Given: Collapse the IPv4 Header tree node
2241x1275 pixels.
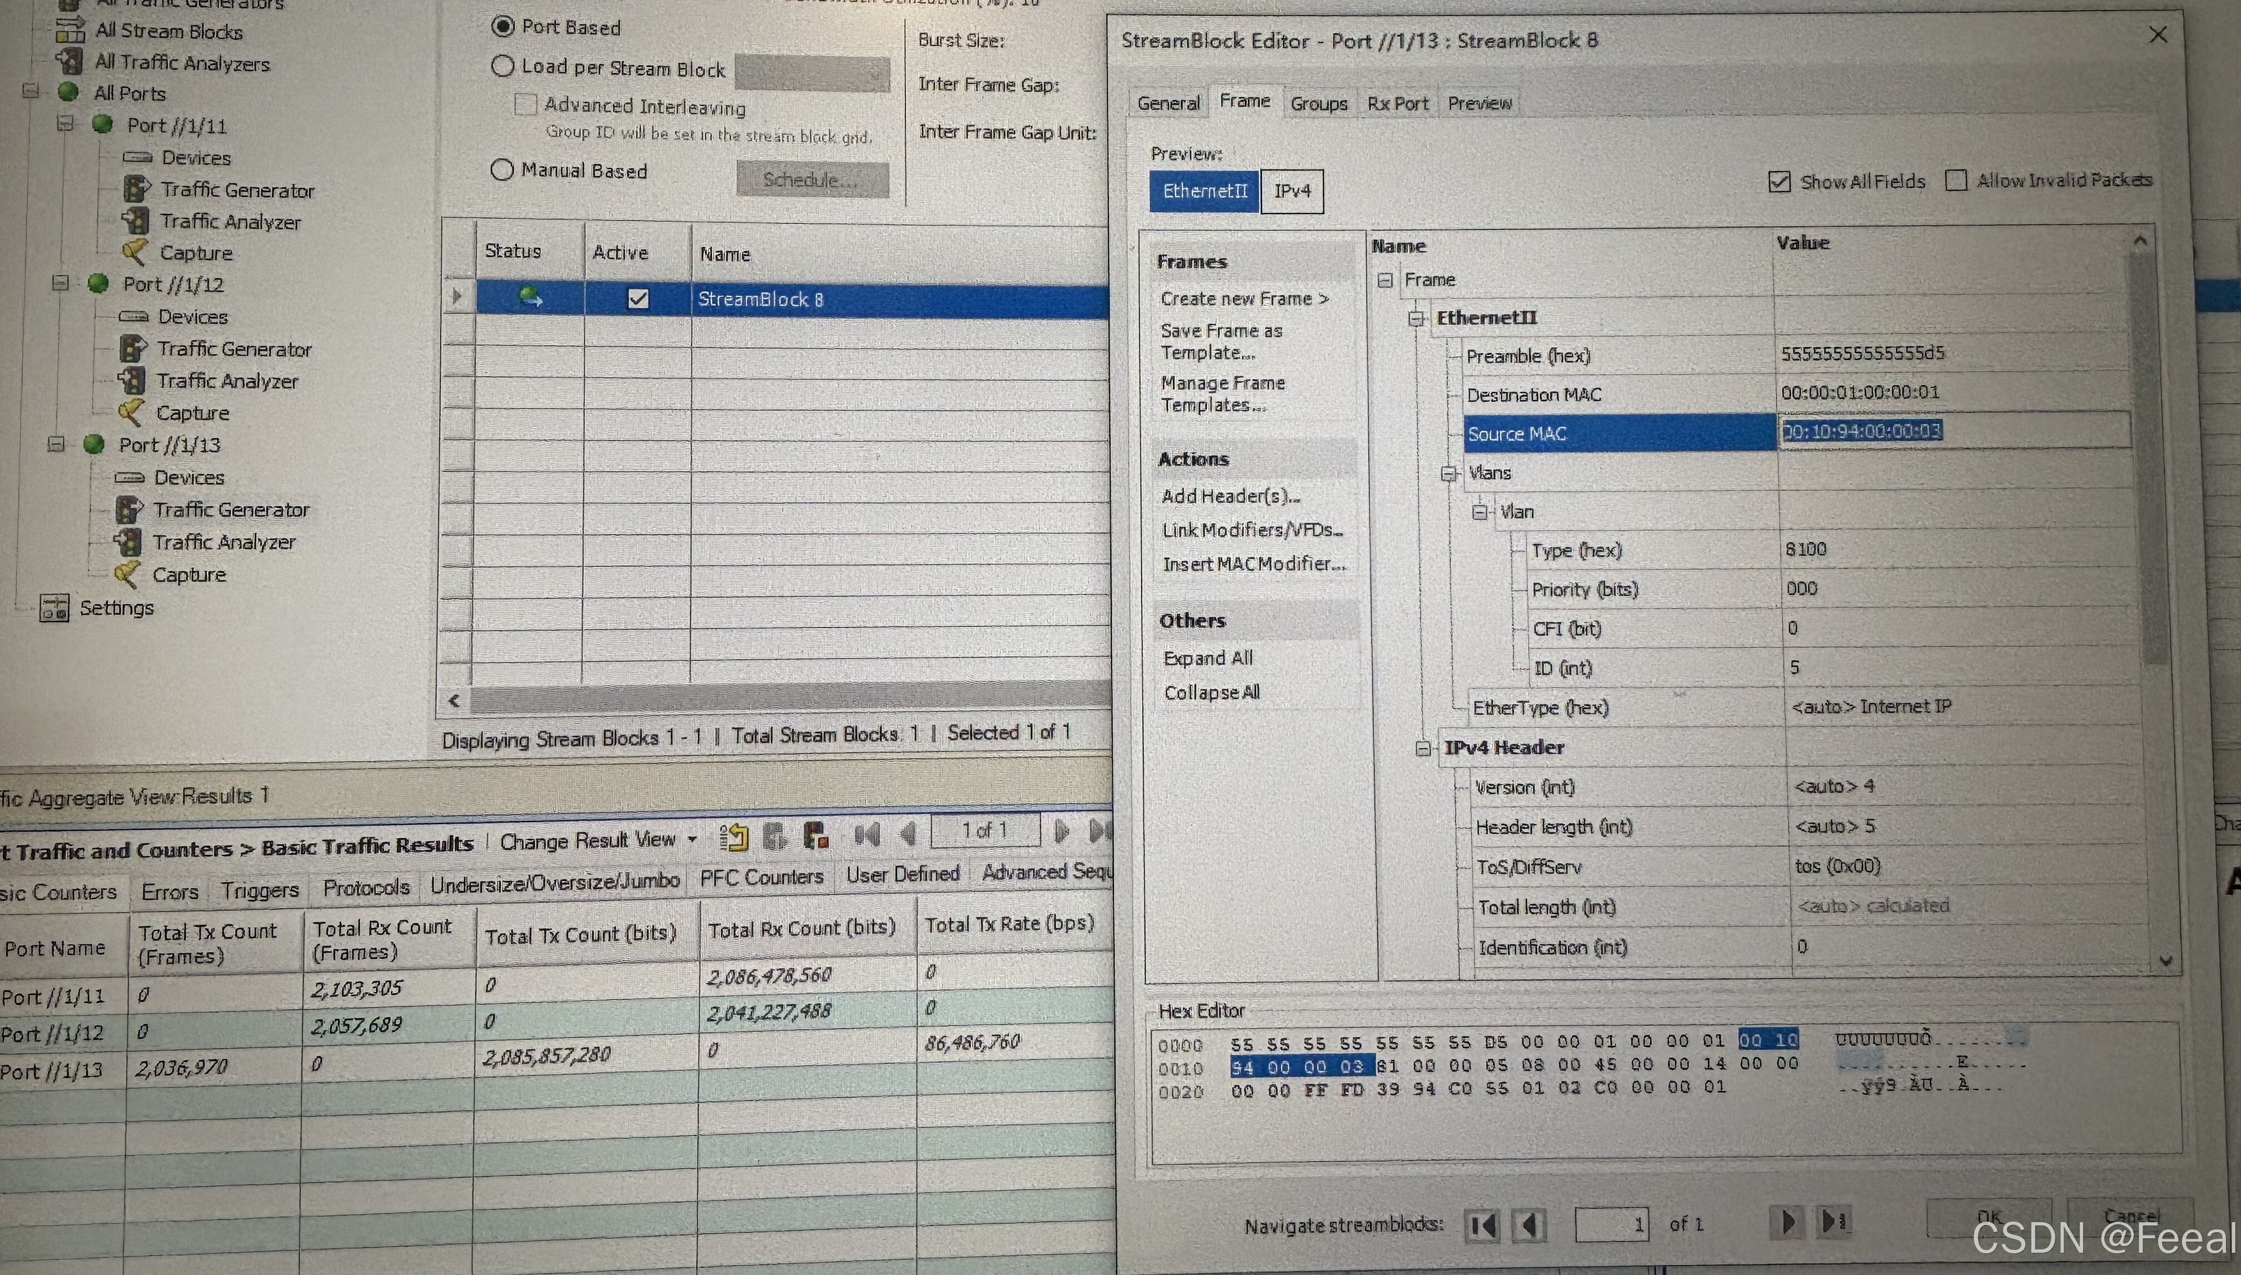Looking at the screenshot, I should 1423,748.
